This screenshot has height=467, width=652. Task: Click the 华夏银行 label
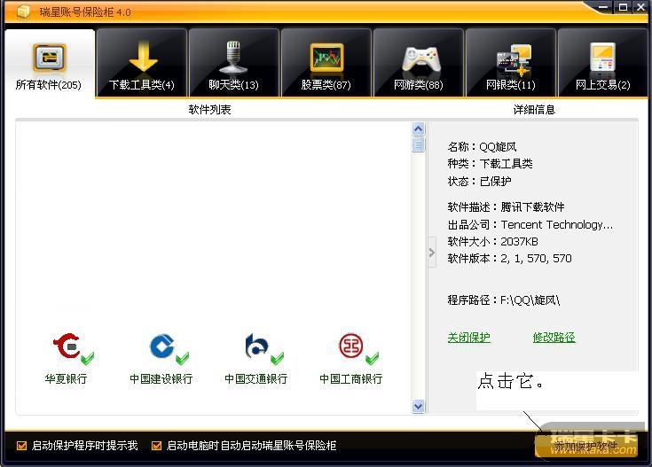tap(67, 379)
